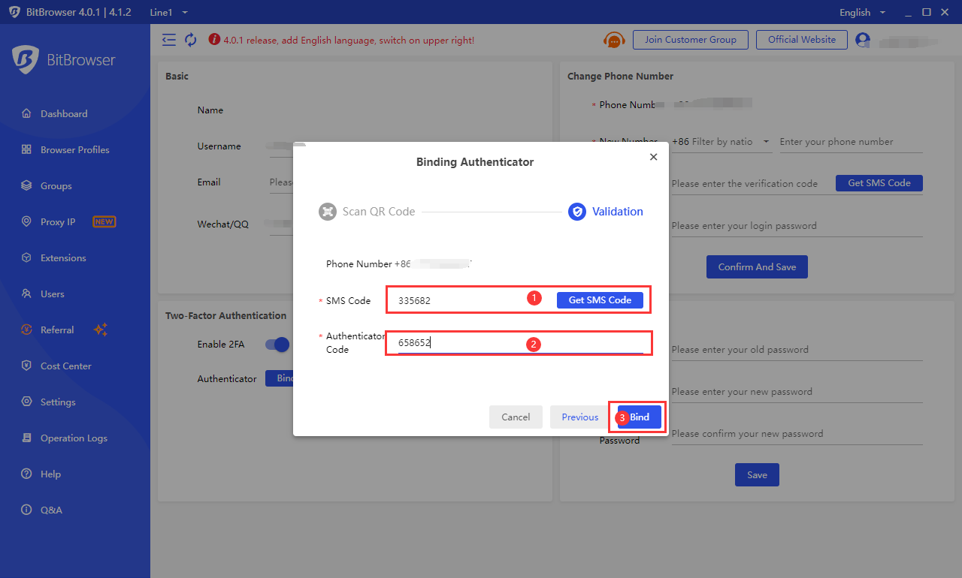Click the Scan QR Code step icon

(327, 212)
